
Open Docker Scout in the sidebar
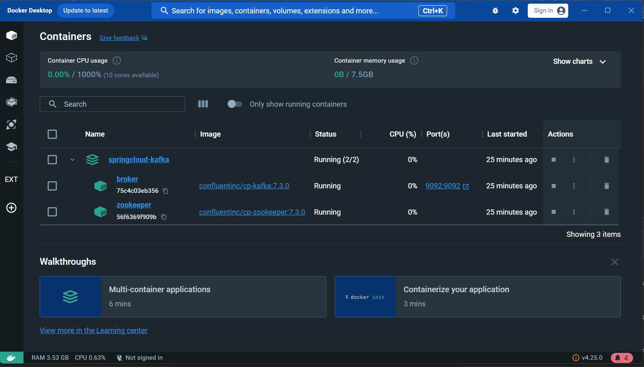coord(11,124)
